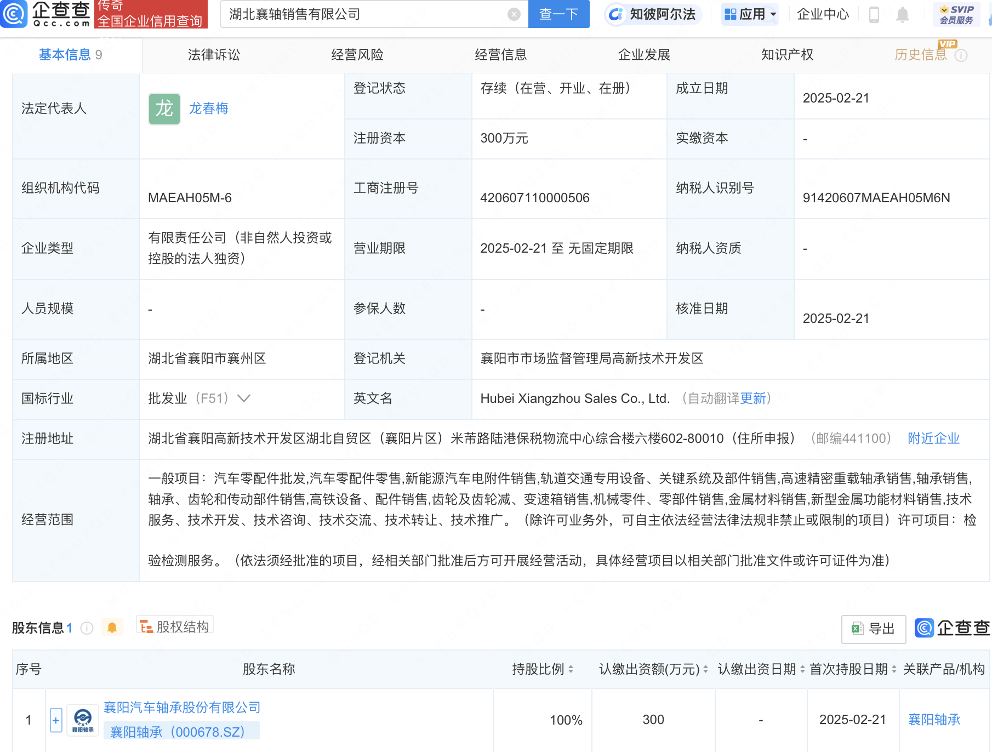Screen dimensions: 992x752
Task: Open legal representative 龙春梅 profile
Action: click(x=208, y=109)
